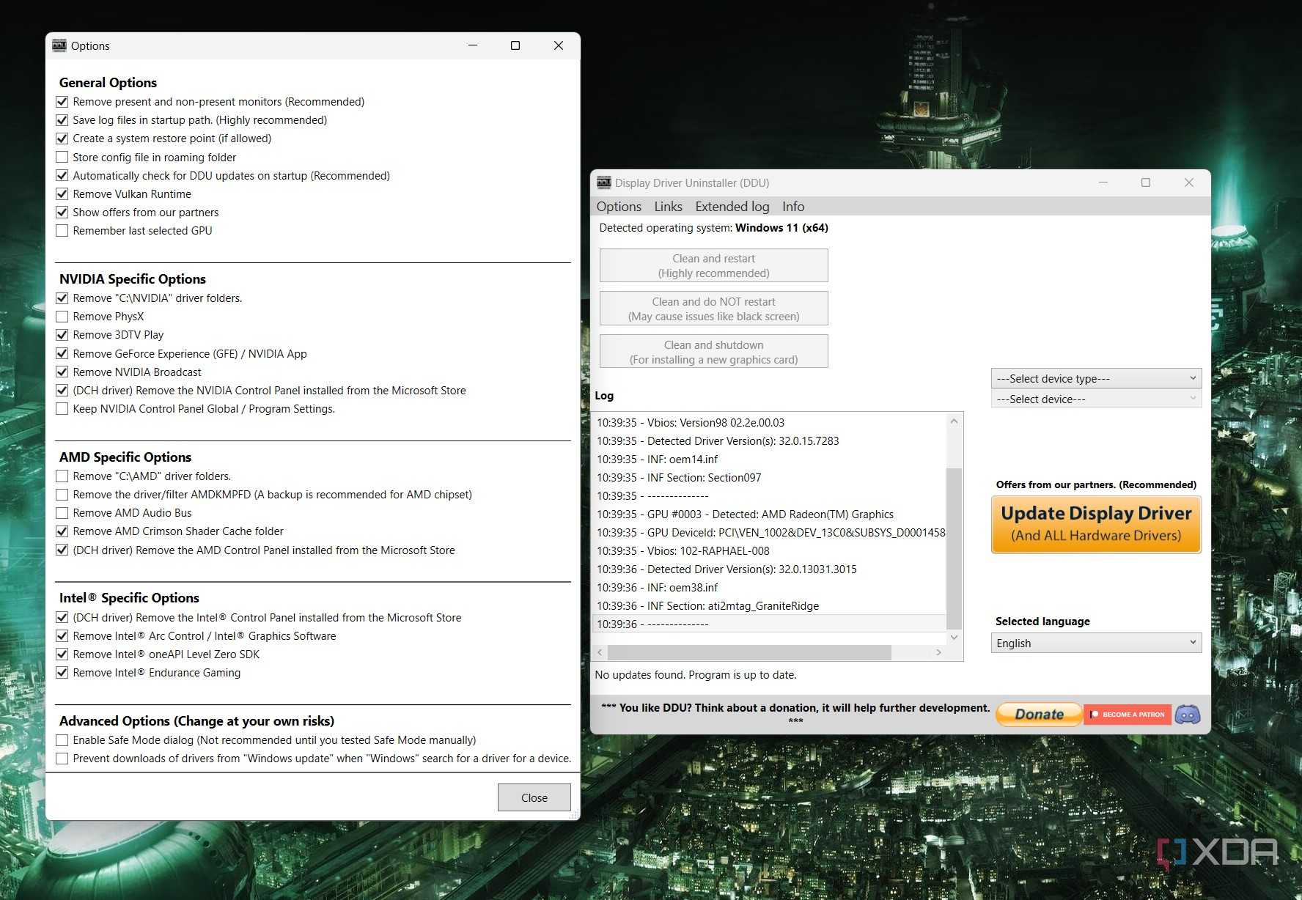Minimize the Display Driver Uninstaller window
This screenshot has height=900, width=1302.
pos(1103,182)
